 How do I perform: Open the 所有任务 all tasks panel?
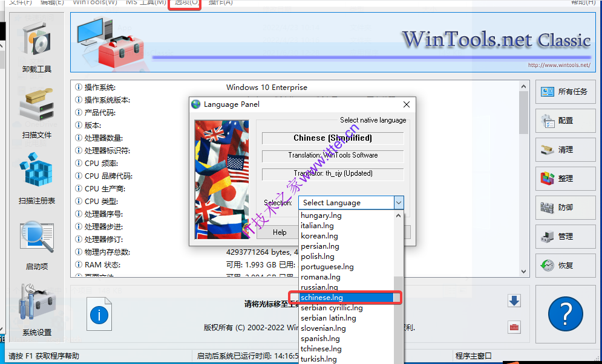pyautogui.click(x=566, y=92)
